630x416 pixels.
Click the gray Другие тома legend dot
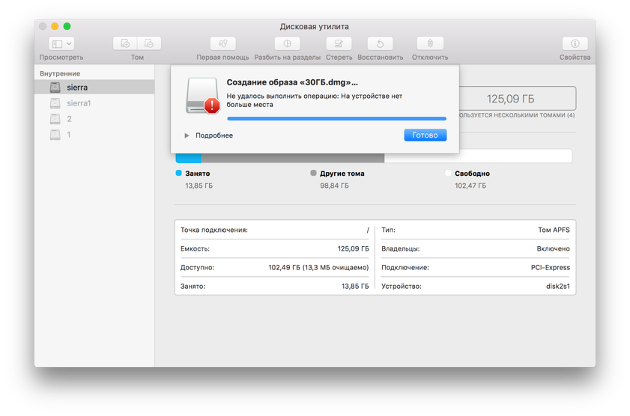(x=313, y=173)
